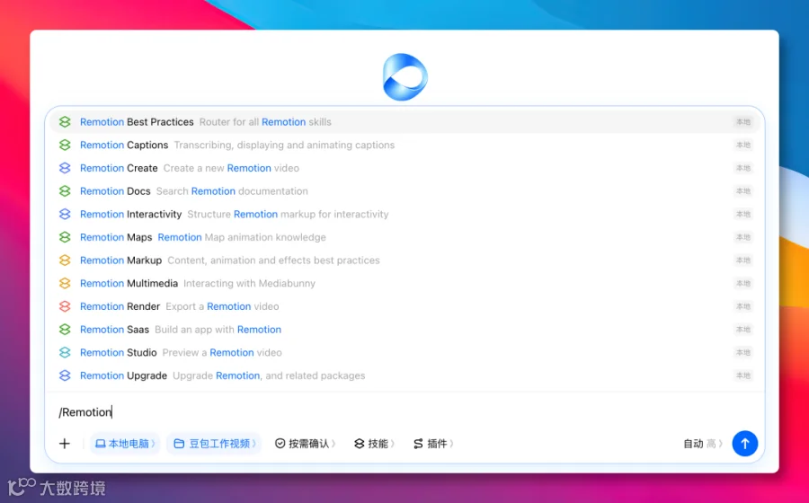Image resolution: width=809 pixels, height=503 pixels.
Task: Click the Remotion Upgrade title text
Action: 123,375
